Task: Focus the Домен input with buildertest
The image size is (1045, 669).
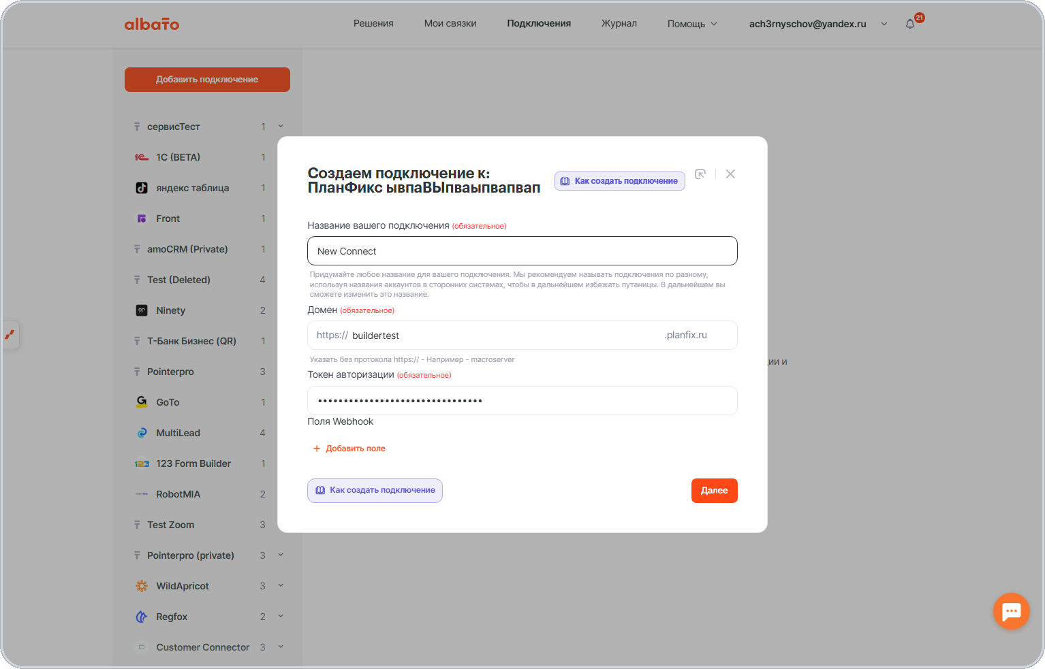Action: pyautogui.click(x=522, y=336)
